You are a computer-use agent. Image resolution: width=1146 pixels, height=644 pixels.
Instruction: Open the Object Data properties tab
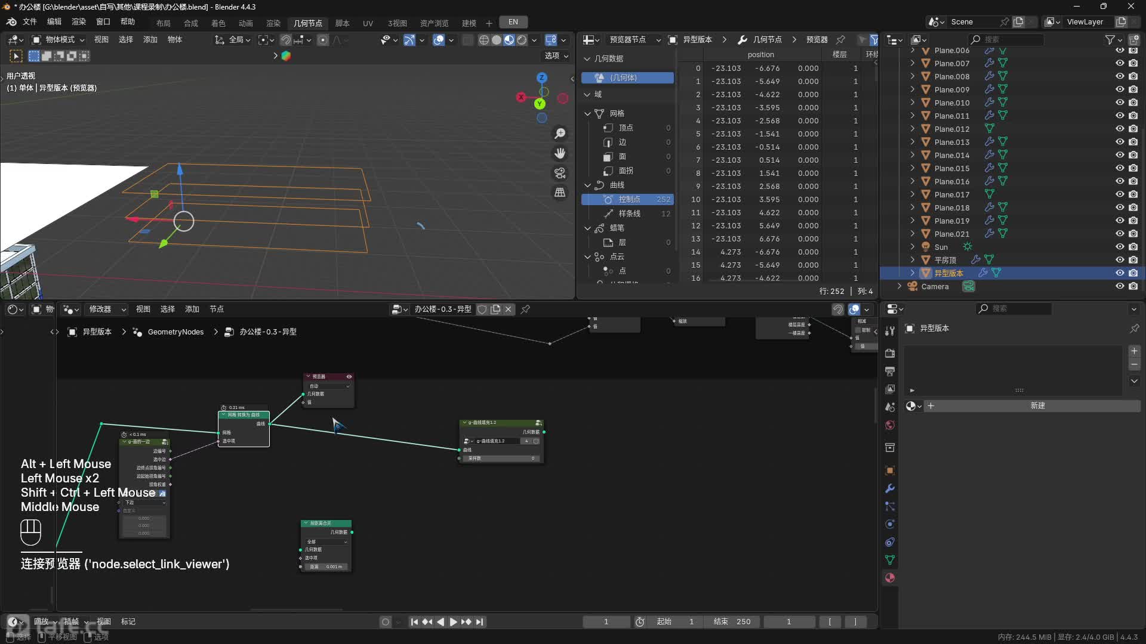click(x=890, y=560)
